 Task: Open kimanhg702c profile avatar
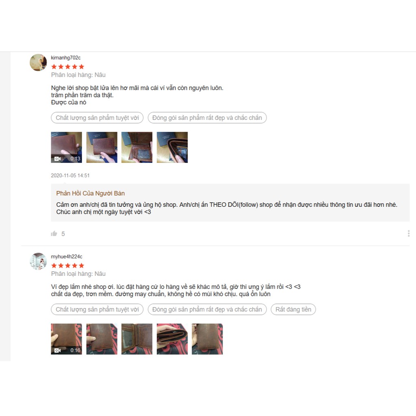[x=38, y=63]
